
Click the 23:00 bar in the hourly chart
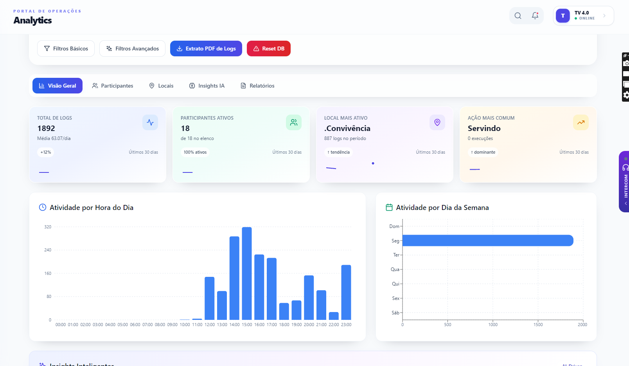tap(346, 292)
